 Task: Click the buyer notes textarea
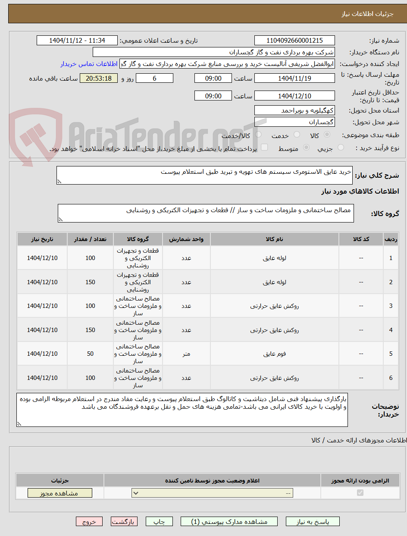tap(182, 410)
